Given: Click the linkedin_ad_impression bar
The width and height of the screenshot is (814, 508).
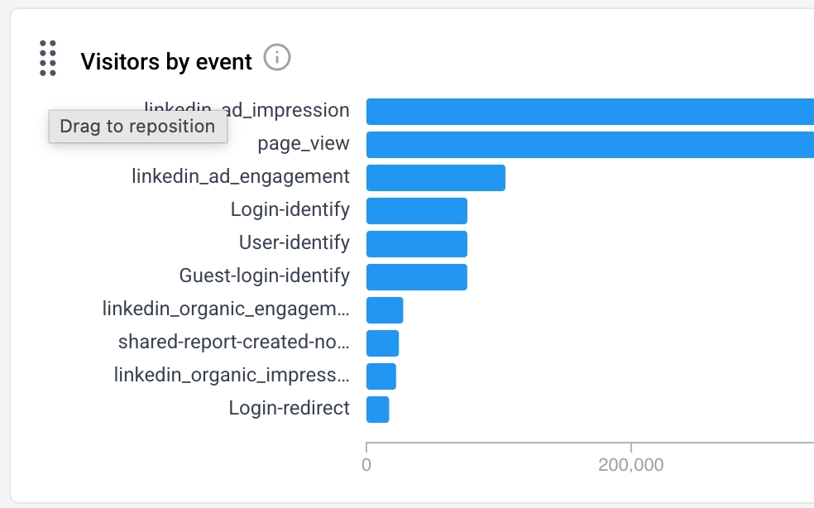Looking at the screenshot, I should pos(589,112).
